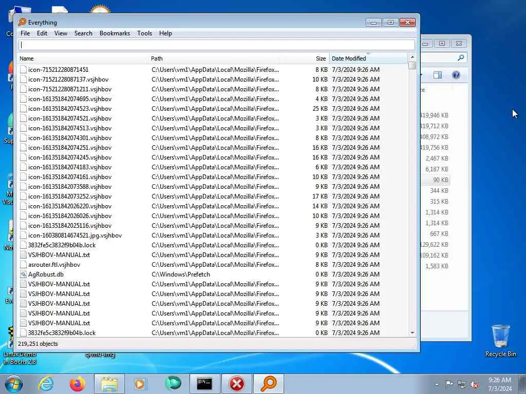Select file icon-161351842074251.vsjhbov
The height and width of the screenshot is (394, 526).
coord(70,147)
